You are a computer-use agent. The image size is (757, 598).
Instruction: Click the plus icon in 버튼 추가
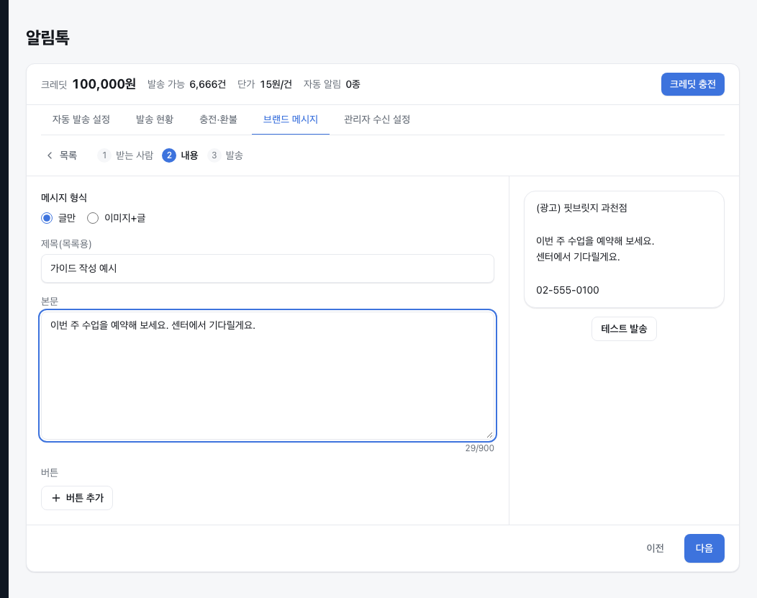pyautogui.click(x=56, y=497)
